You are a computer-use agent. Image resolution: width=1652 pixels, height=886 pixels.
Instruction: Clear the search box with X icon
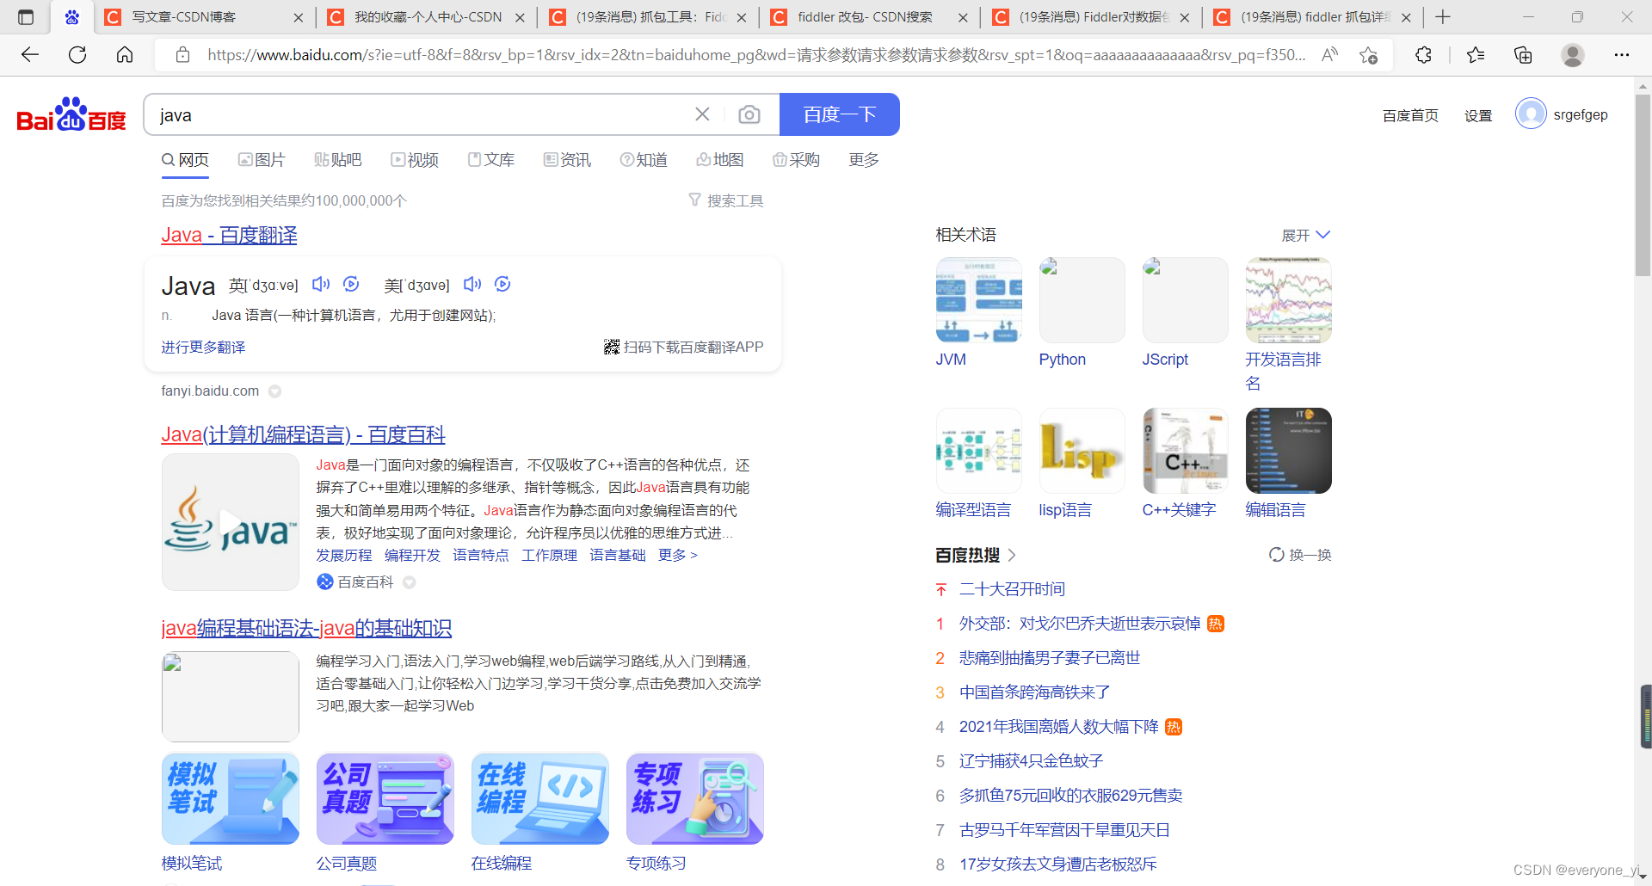click(x=702, y=114)
